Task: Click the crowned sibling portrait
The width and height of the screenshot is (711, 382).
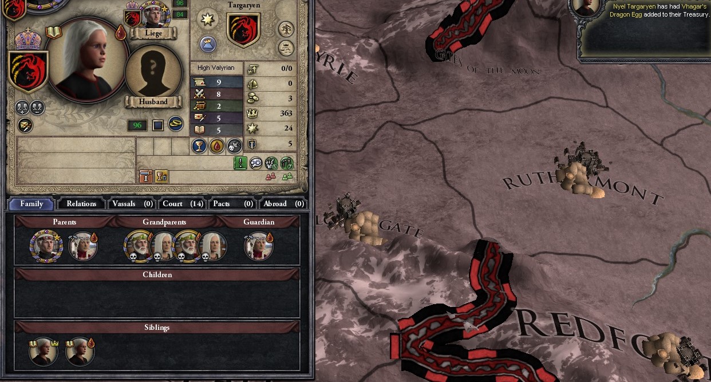Action: point(44,352)
